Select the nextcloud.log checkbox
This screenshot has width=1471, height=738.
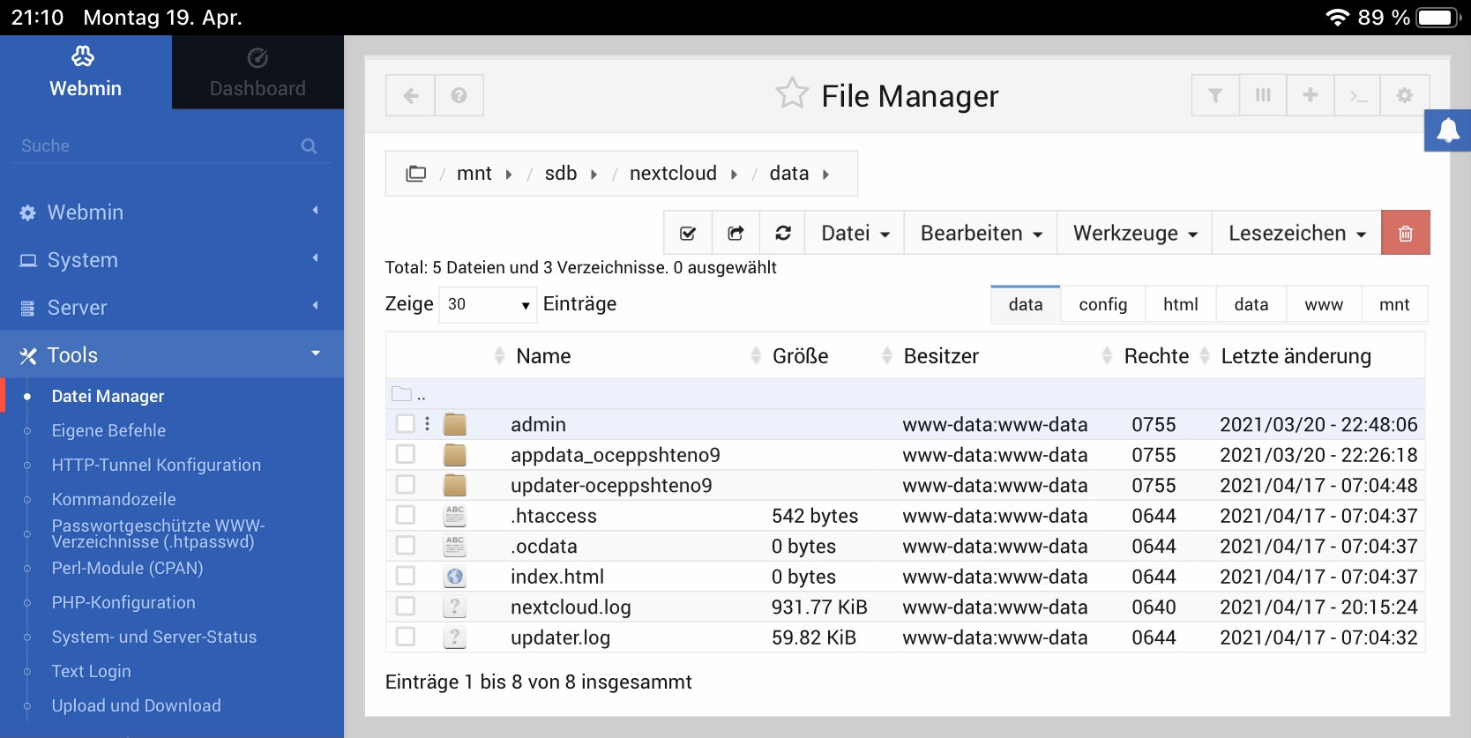click(x=406, y=607)
